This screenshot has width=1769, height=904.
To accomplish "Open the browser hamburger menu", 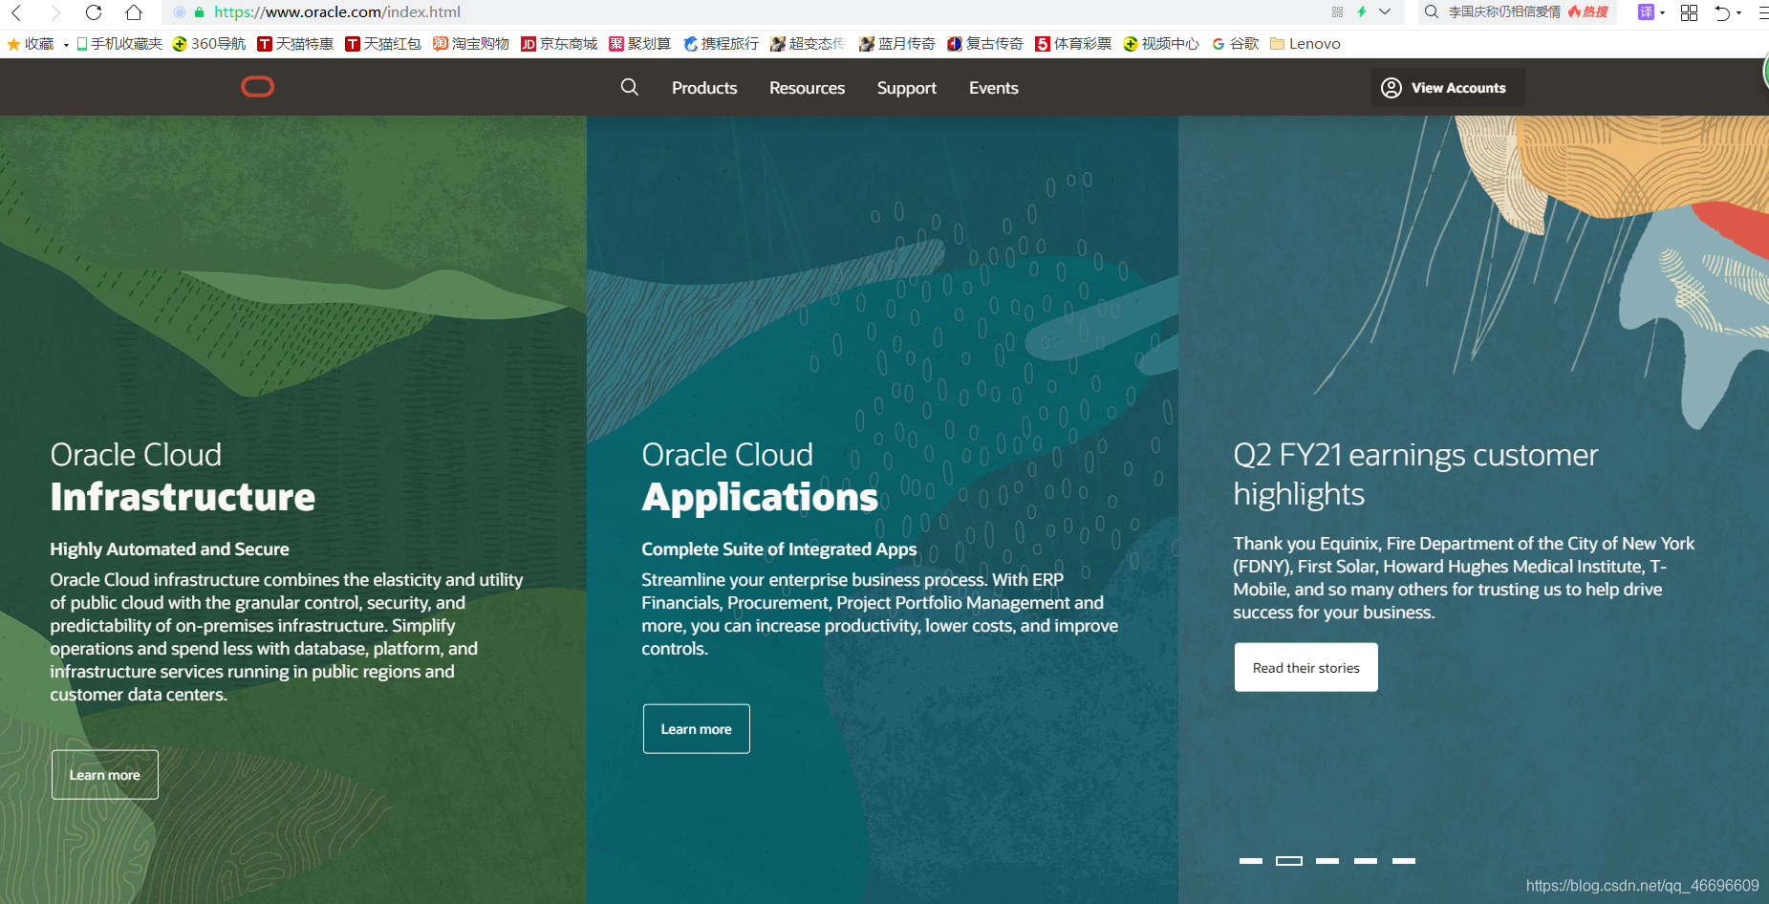I will [x=1763, y=12].
